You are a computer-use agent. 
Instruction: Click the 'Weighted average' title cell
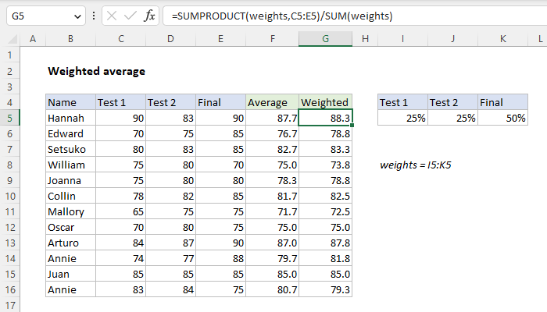96,71
